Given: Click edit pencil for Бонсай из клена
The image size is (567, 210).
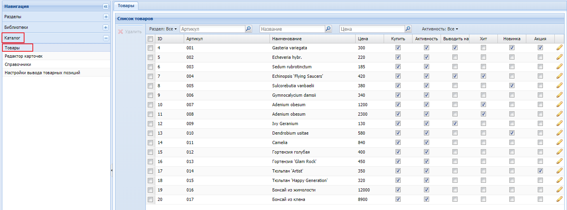Looking at the screenshot, I should (x=559, y=199).
